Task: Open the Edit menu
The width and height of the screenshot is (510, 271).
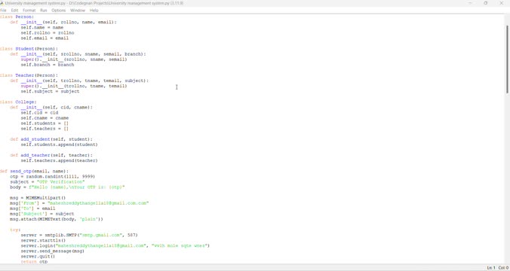Action: pyautogui.click(x=14, y=11)
